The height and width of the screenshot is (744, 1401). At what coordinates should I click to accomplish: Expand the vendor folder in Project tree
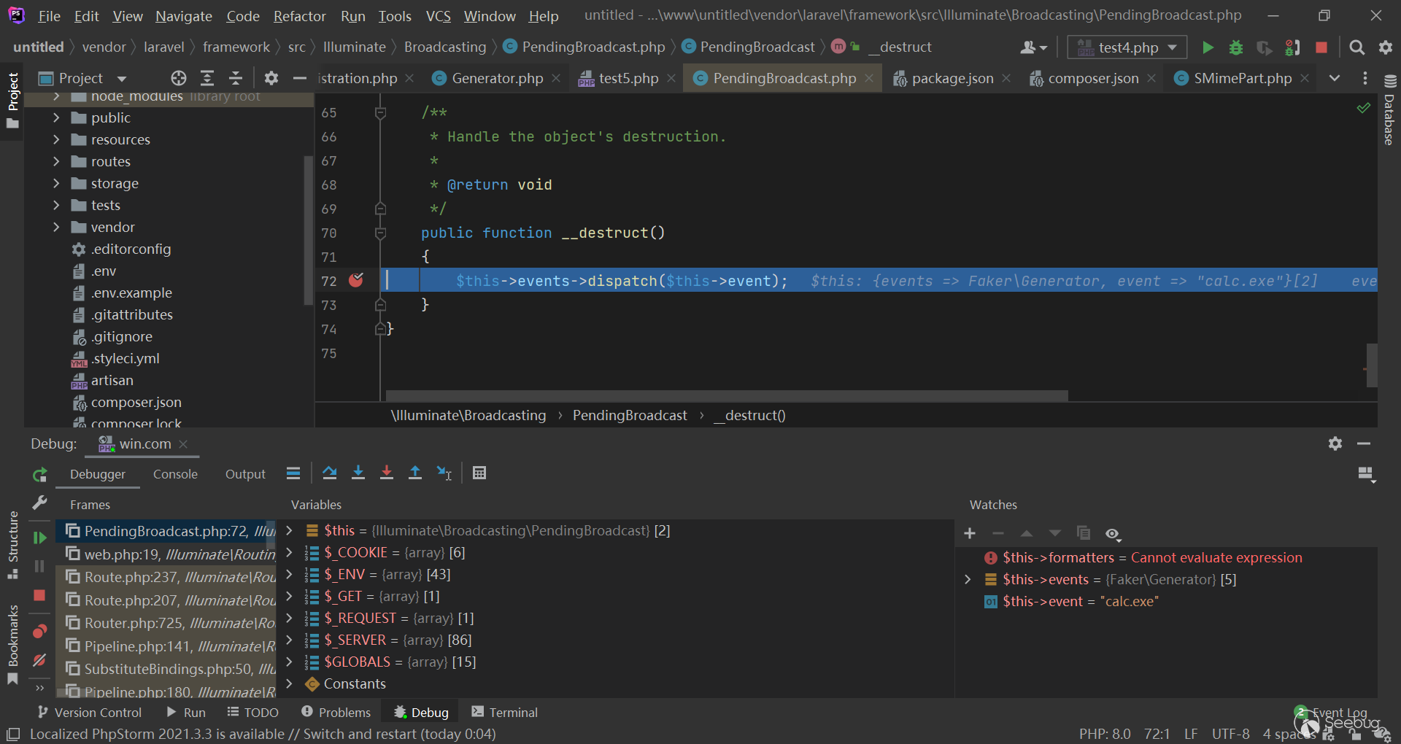pos(56,228)
